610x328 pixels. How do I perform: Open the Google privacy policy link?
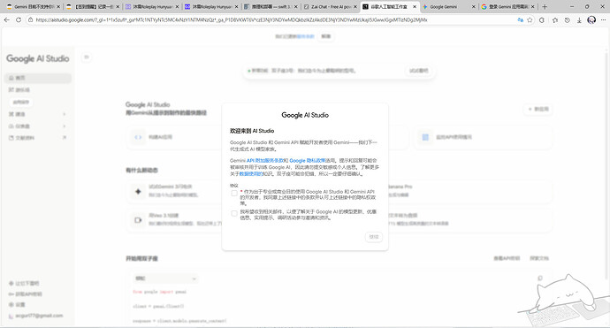coord(308,160)
